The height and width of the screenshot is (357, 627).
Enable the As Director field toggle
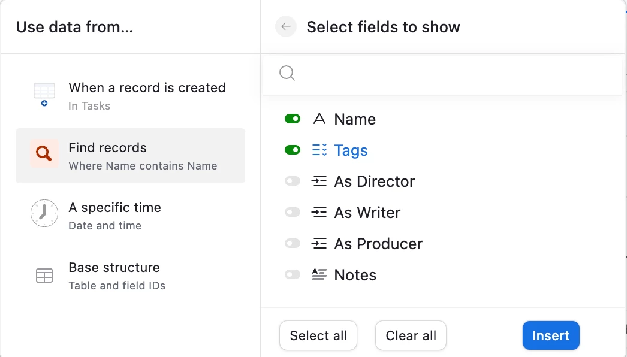[x=293, y=181]
